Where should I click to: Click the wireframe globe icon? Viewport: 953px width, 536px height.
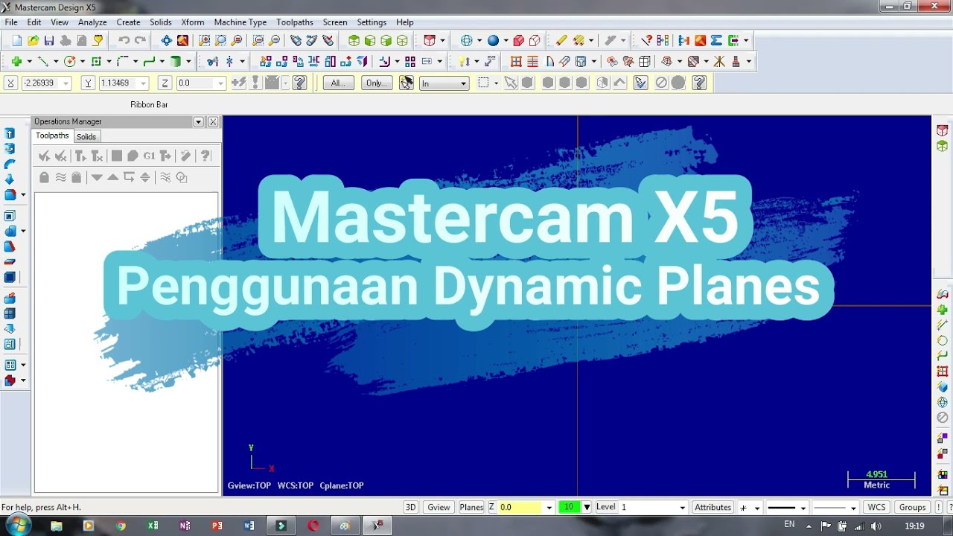(x=467, y=40)
